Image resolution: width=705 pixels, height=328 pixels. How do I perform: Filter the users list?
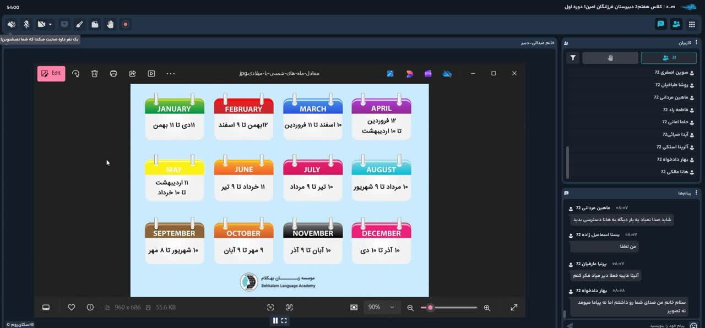pyautogui.click(x=573, y=58)
